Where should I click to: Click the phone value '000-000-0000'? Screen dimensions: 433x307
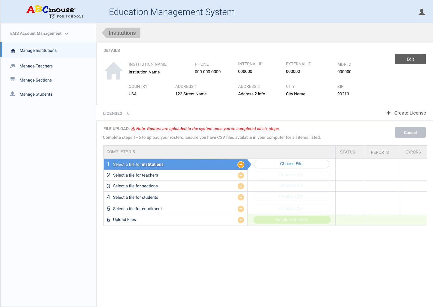coord(208,72)
